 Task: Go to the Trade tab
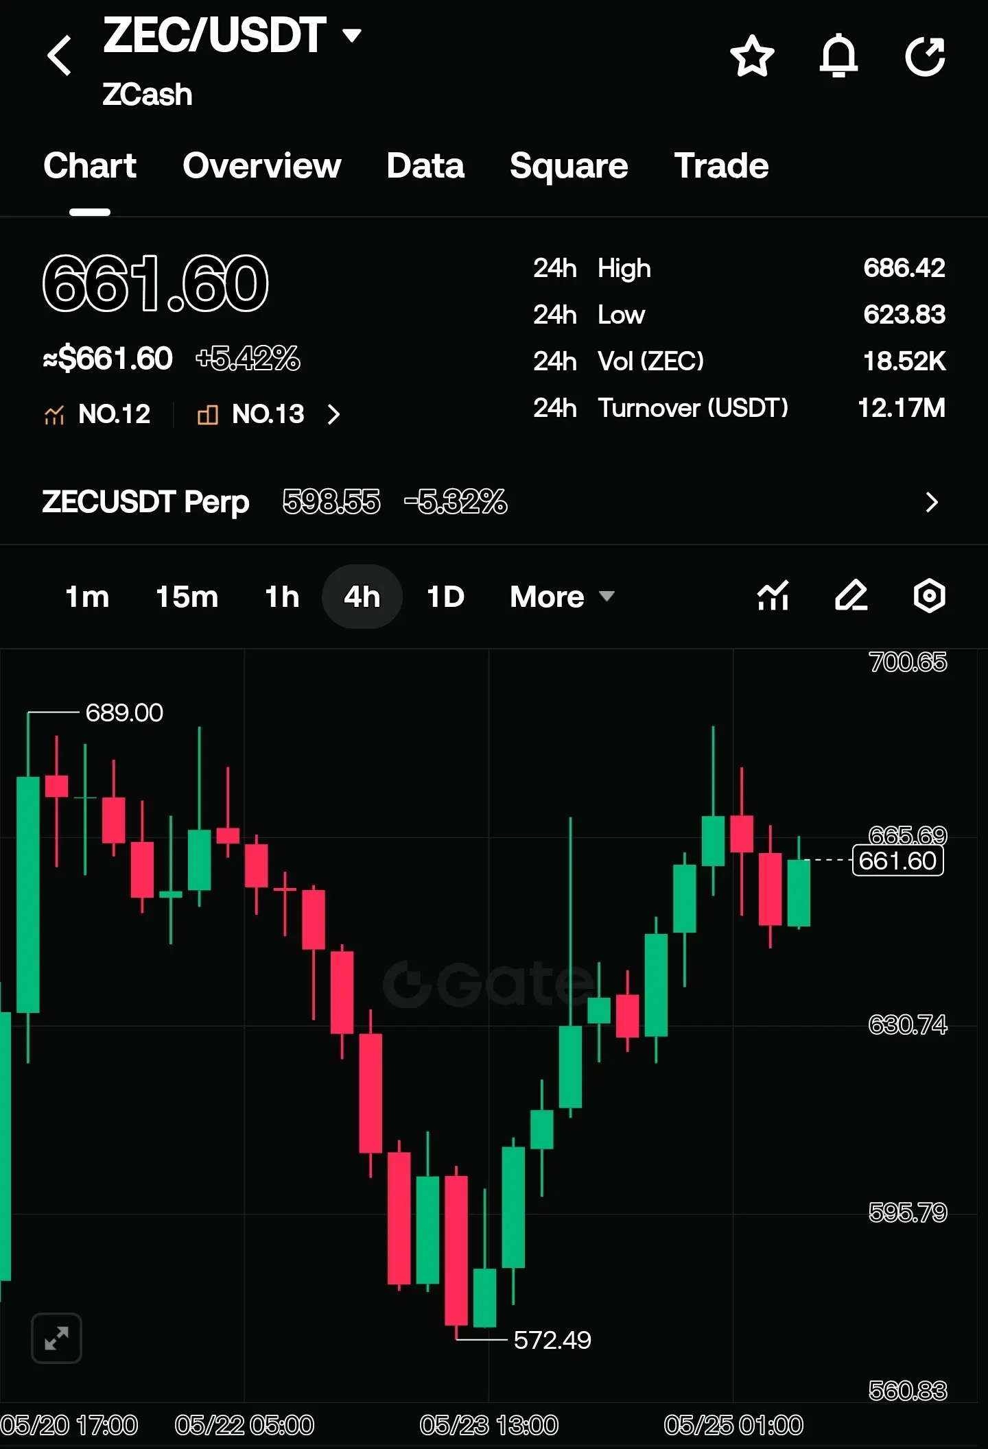(721, 165)
